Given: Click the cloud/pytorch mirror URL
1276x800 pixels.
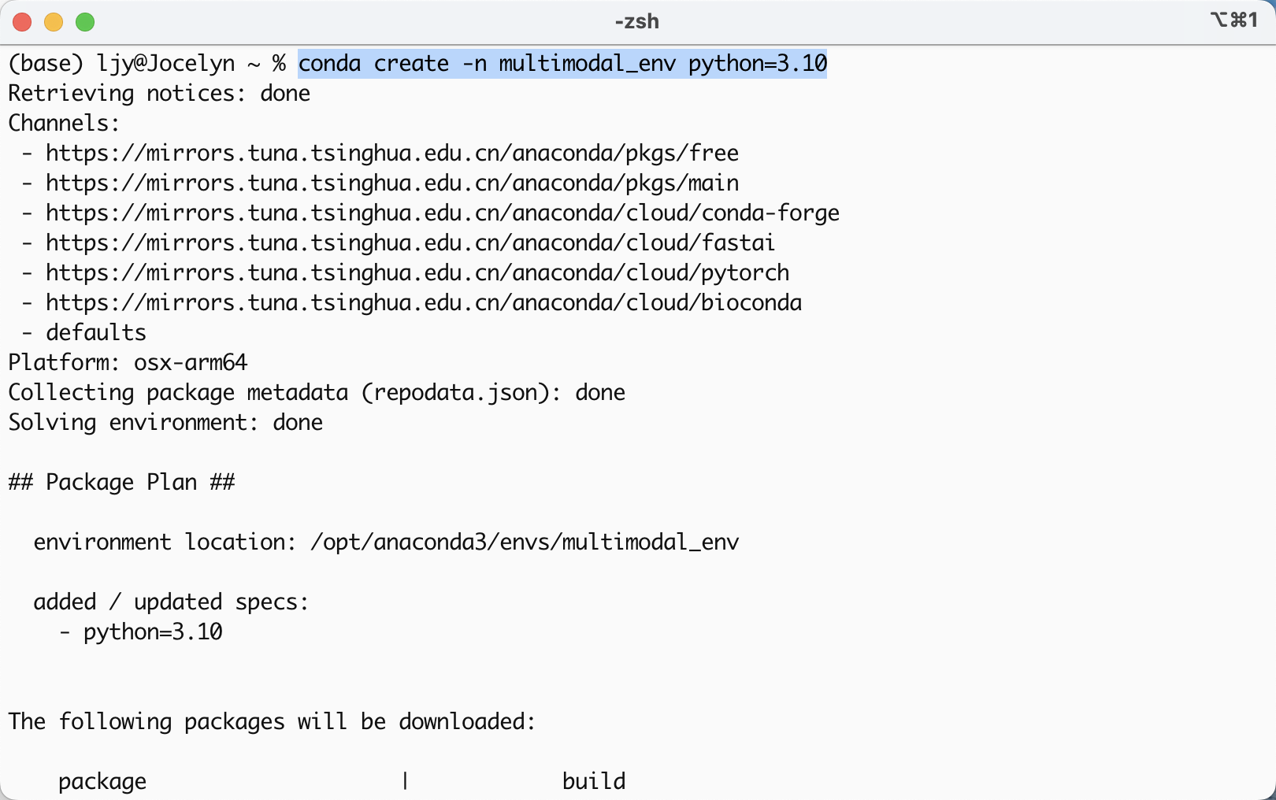Looking at the screenshot, I should point(417,272).
